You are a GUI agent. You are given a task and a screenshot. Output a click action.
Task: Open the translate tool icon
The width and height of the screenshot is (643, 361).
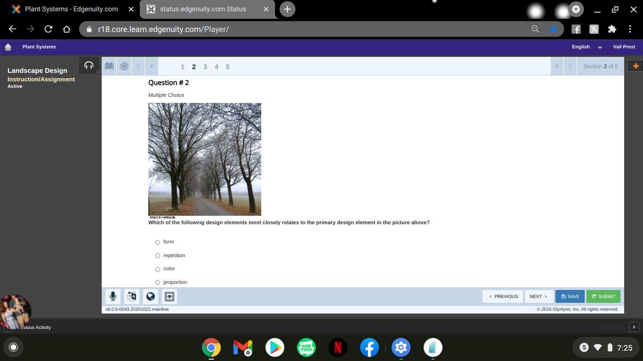[x=132, y=296]
